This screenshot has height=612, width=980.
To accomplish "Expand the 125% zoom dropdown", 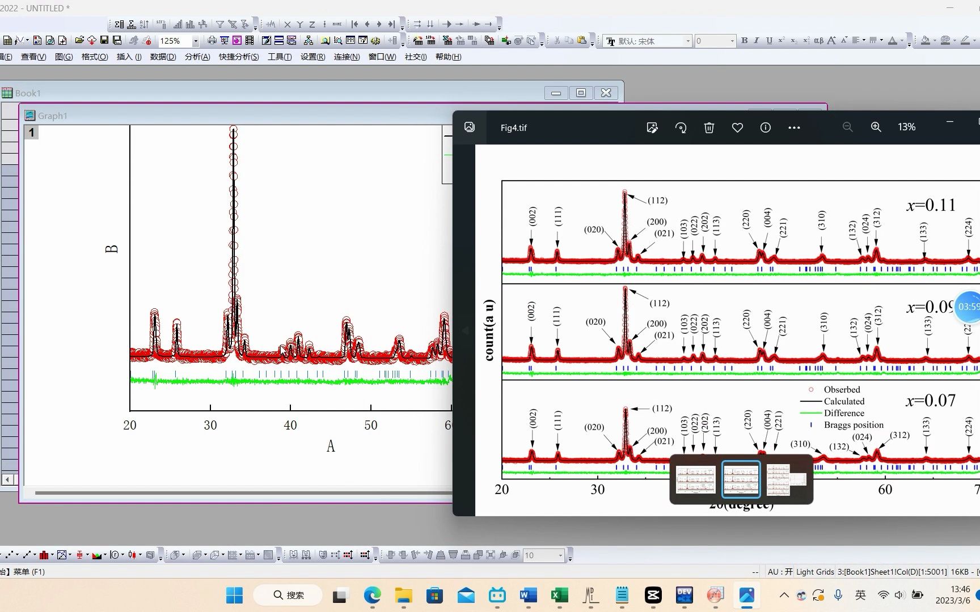I will [x=196, y=41].
